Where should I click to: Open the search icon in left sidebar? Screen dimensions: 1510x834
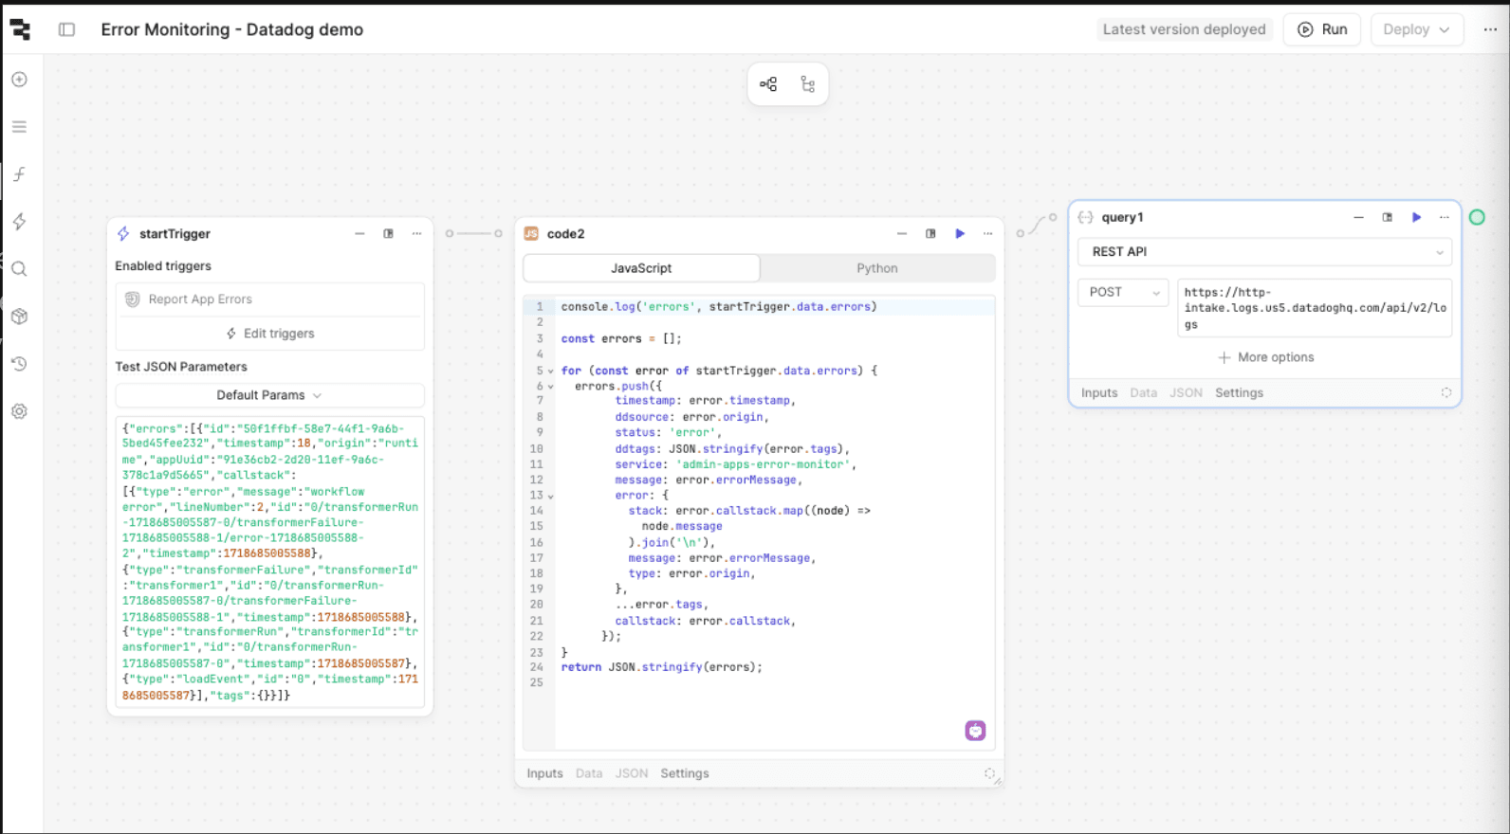19,269
